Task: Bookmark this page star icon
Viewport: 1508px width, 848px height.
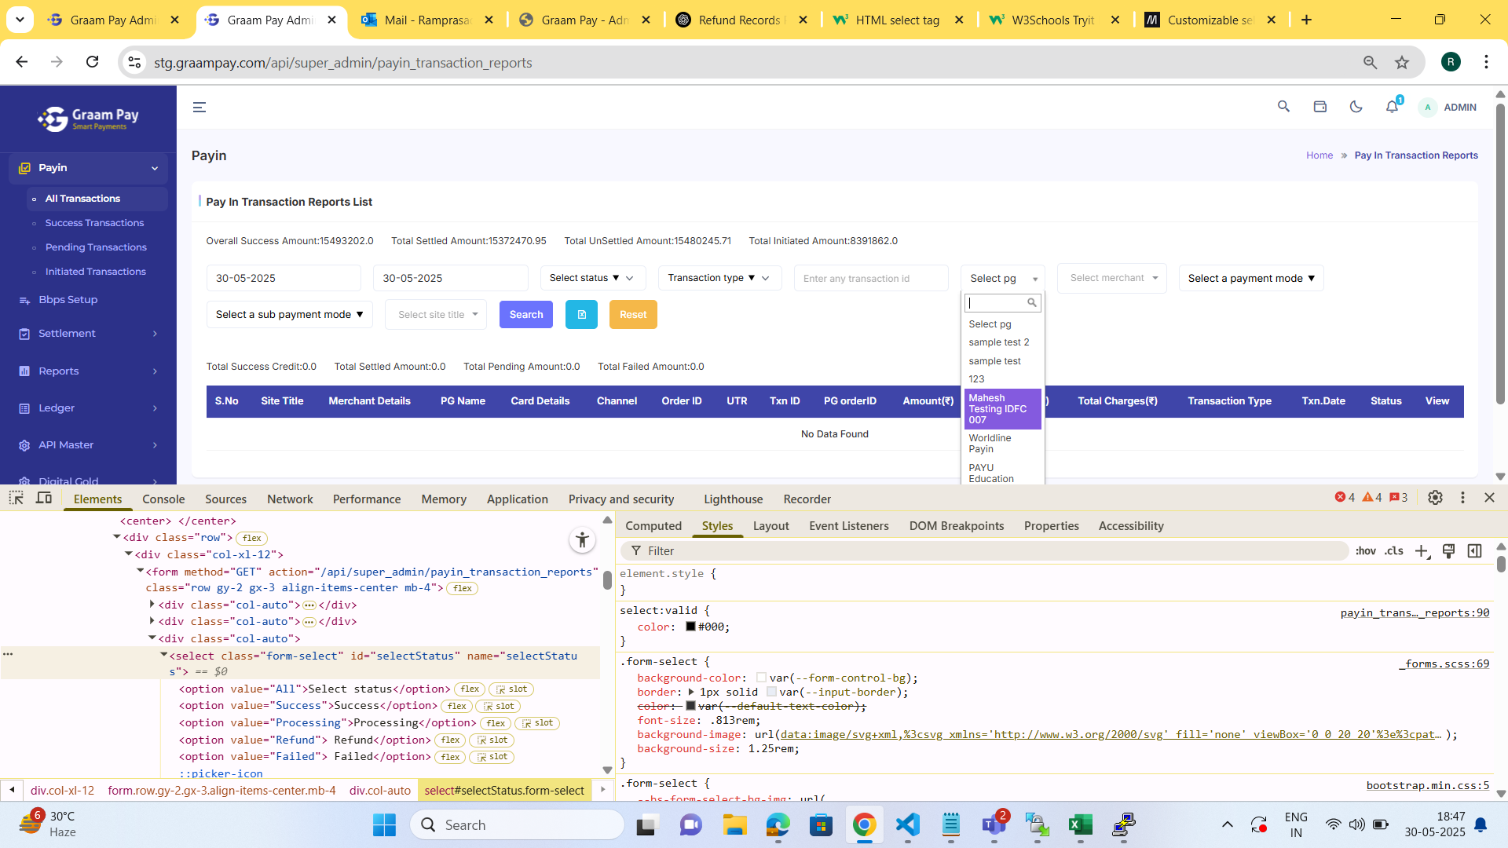Action: 1402,62
